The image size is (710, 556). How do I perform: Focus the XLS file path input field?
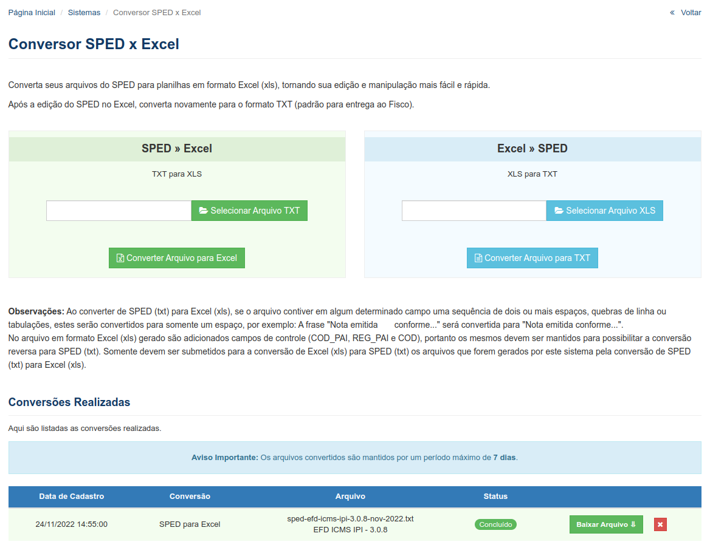point(474,211)
